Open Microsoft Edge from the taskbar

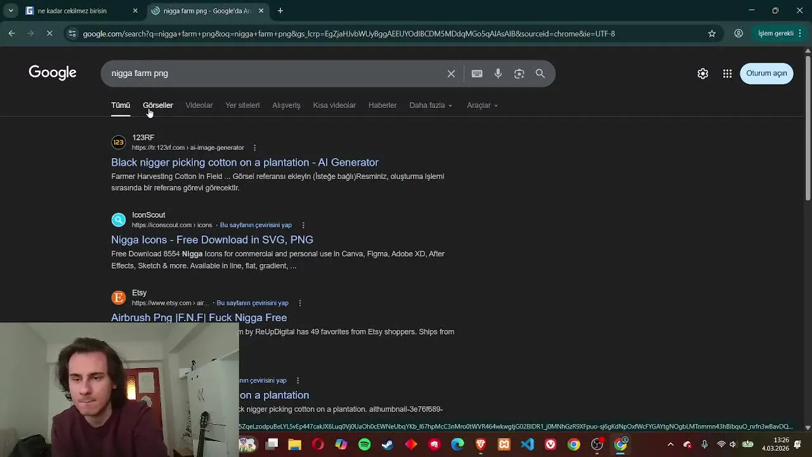coord(457,444)
